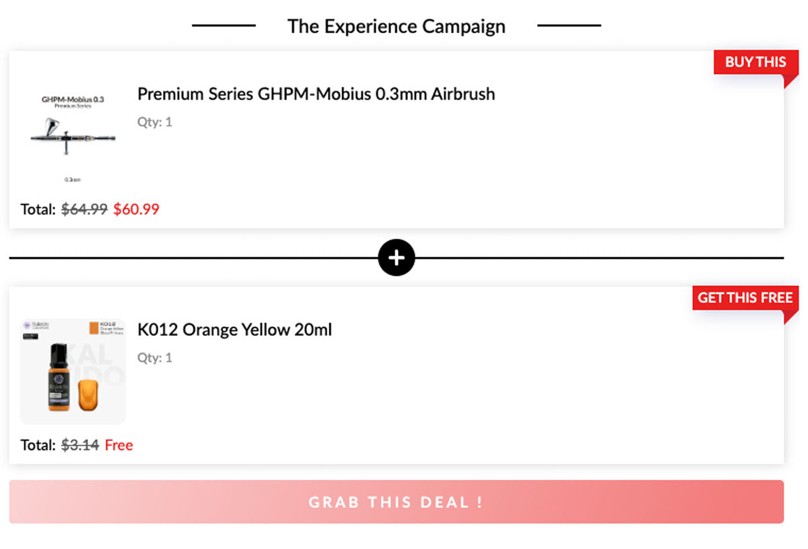Click the 0.3mm label under airbrush image
The image size is (808, 549).
point(73,180)
